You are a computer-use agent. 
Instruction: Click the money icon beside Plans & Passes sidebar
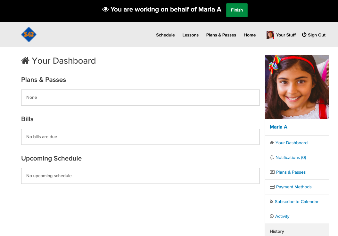[272, 172]
